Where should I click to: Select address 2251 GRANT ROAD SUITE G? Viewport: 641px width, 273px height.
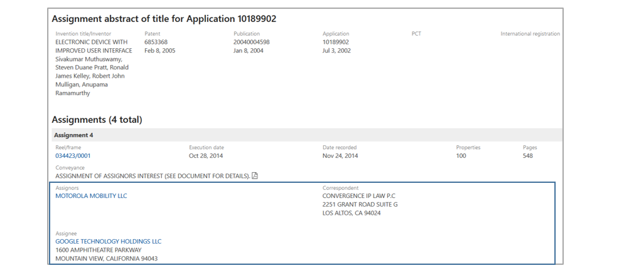360,205
